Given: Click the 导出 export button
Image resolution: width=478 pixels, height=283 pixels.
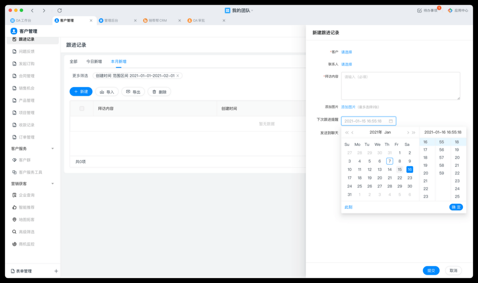Looking at the screenshot, I should 133,92.
